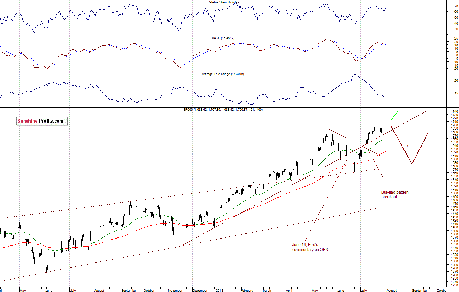Image resolution: width=459 pixels, height=292 pixels.
Task: Click the "March" label on the time axis
Action: tap(267, 290)
